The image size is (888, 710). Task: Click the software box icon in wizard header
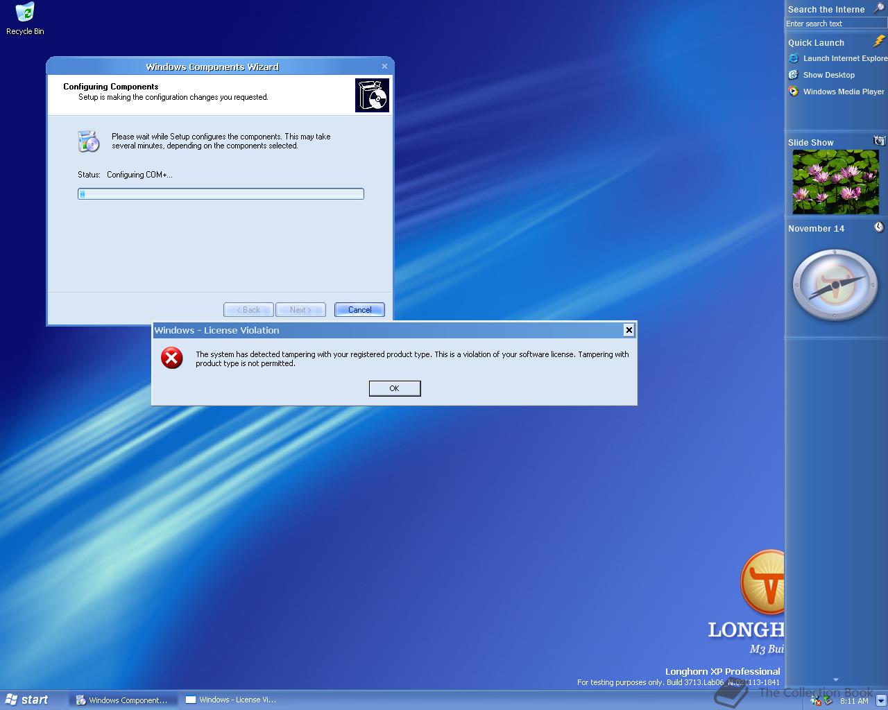[x=372, y=95]
